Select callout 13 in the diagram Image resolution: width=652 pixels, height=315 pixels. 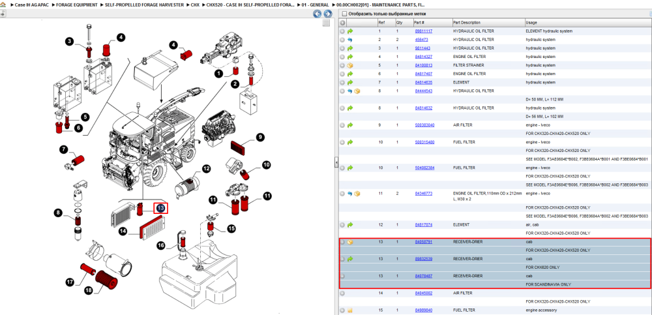(160, 207)
